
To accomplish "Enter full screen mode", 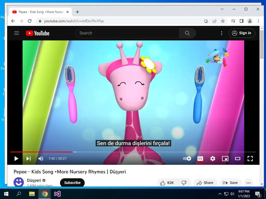I will tap(250, 159).
